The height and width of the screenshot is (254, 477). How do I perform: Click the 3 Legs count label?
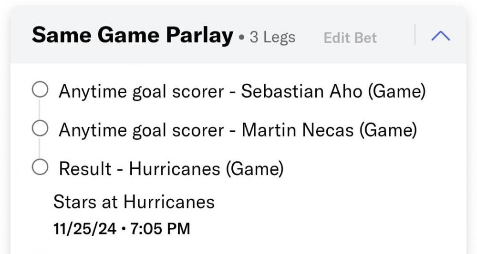272,38
